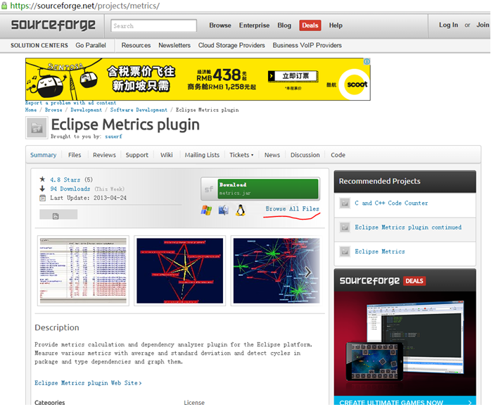Click Software Development breadcrumb
The image size is (496, 414).
point(139,110)
